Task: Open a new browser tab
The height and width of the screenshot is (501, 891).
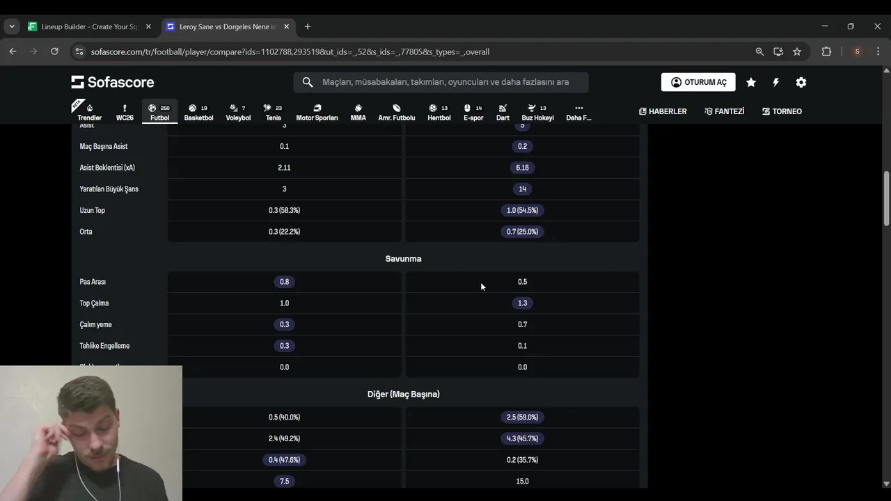Action: pyautogui.click(x=308, y=26)
